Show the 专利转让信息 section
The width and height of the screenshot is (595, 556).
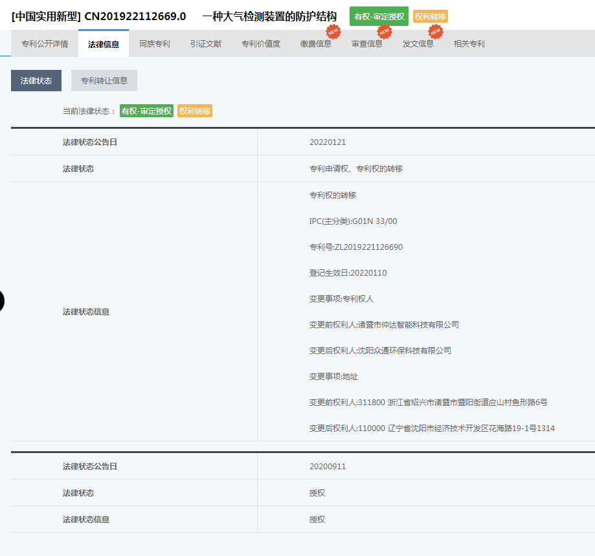[x=104, y=81]
